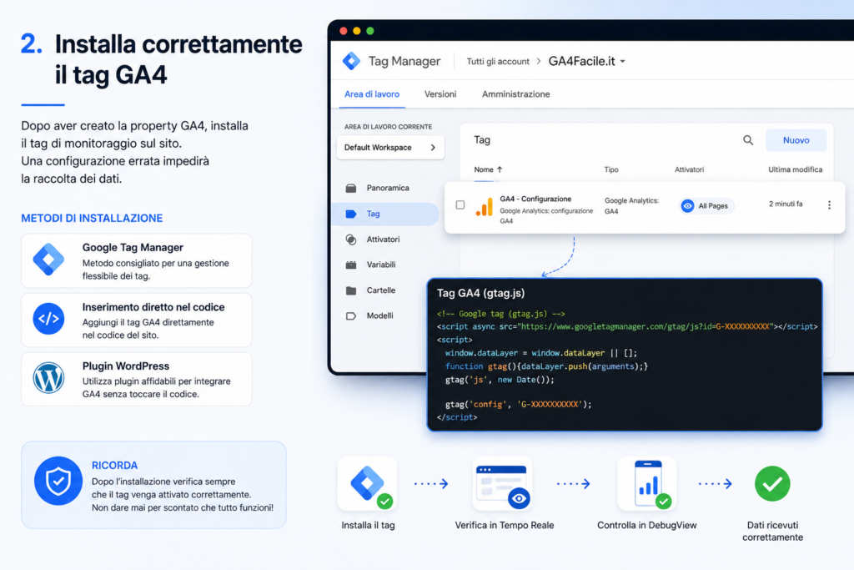The height and width of the screenshot is (570, 854).
Task: Click the '2 minuti fa' timestamp cell
Action: point(786,204)
